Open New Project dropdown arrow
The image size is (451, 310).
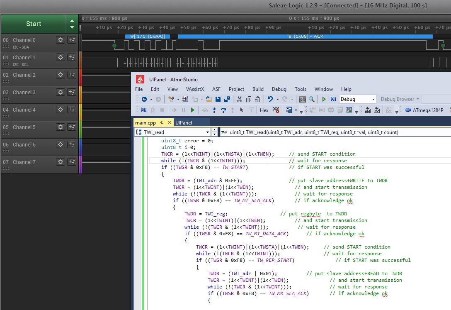click(178, 99)
